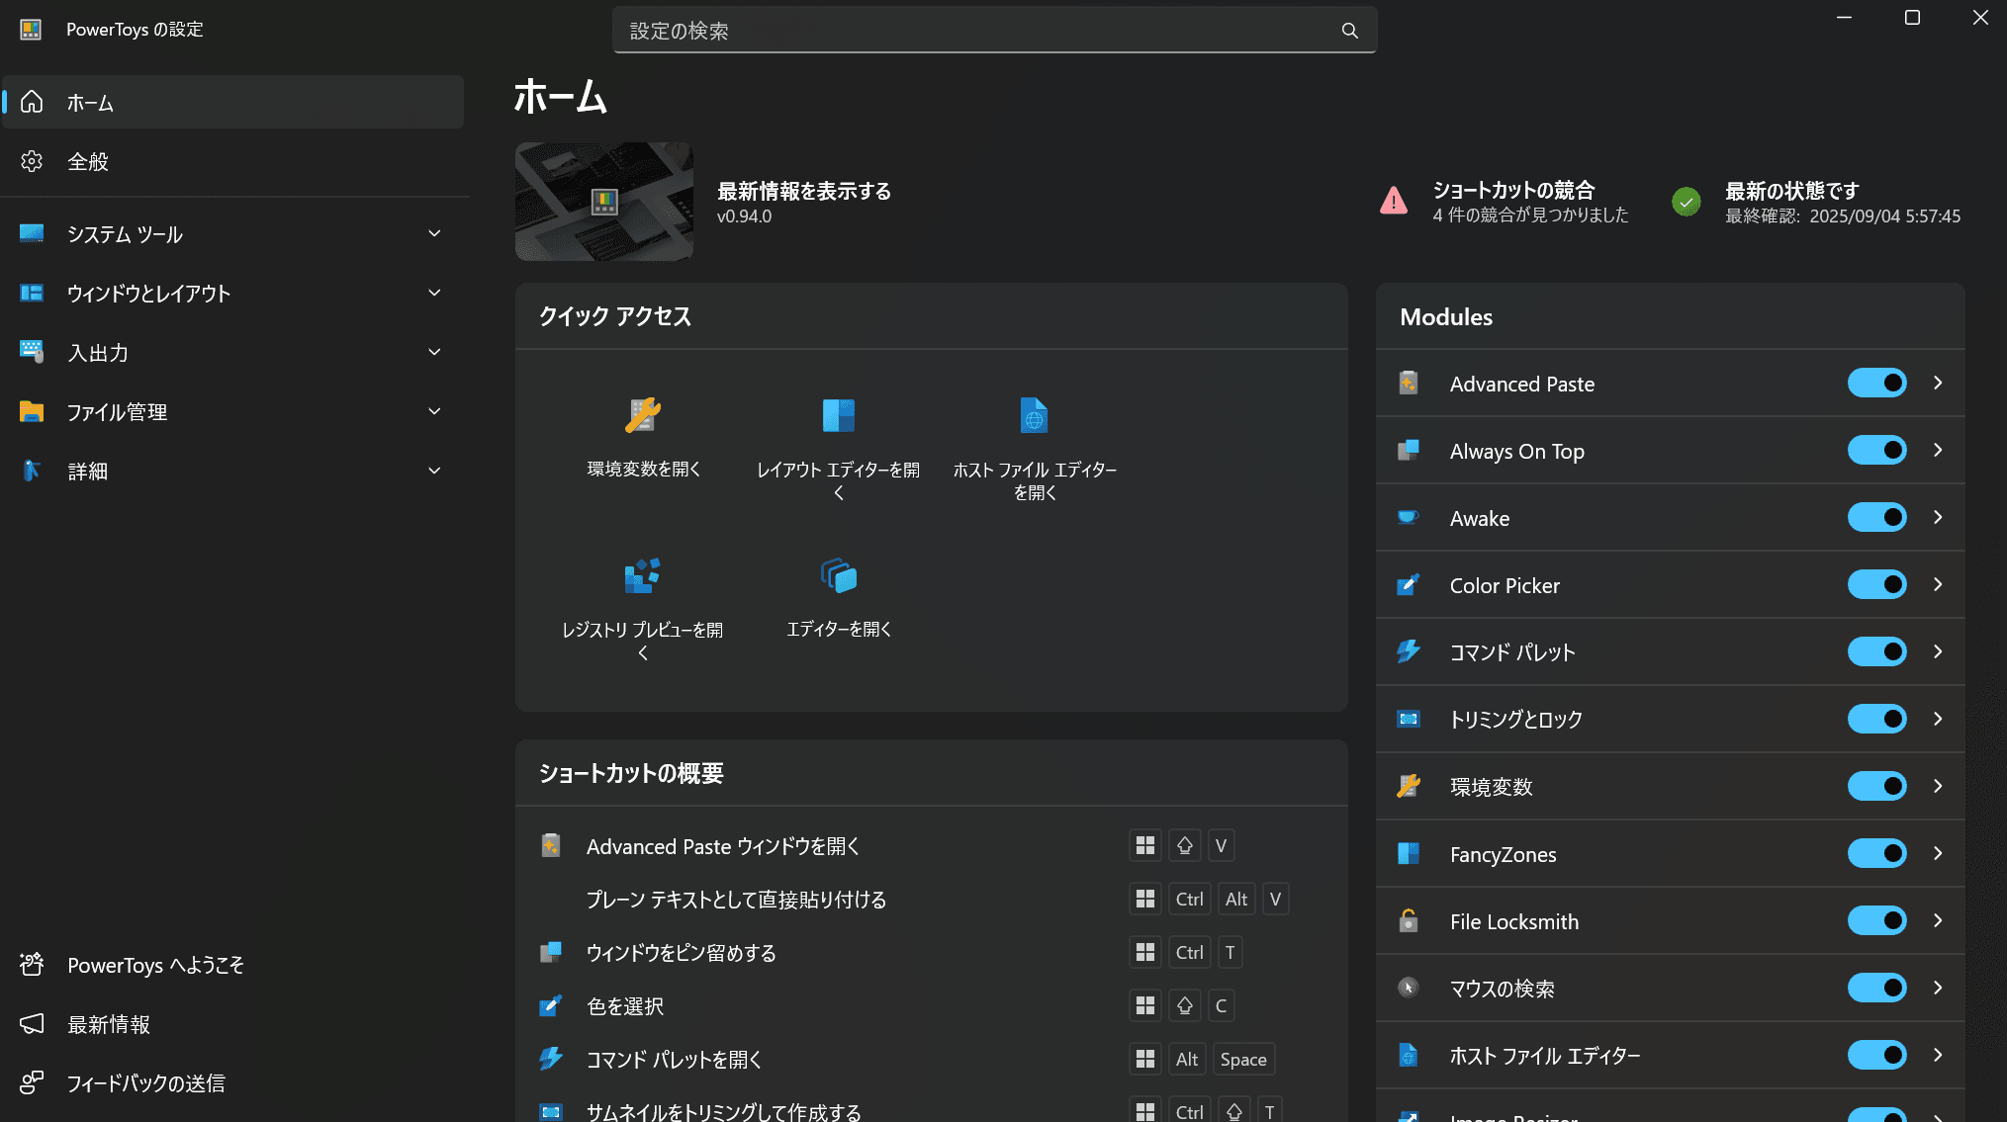Viewport: 2007px width, 1122px height.
Task: Turn off the Advanced Paste toggle
Action: [x=1876, y=384]
